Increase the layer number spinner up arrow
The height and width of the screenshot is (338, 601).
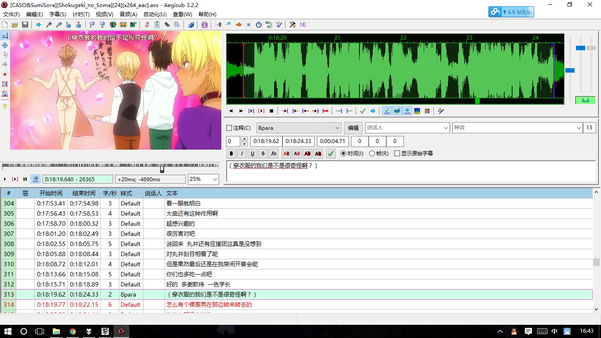[x=244, y=139]
